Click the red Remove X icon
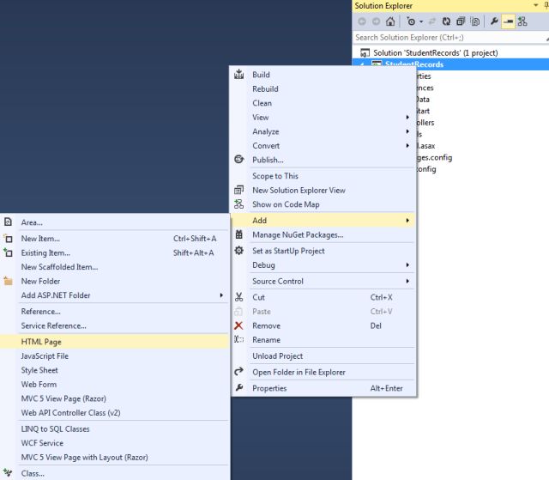This screenshot has height=480, width=549. click(238, 325)
